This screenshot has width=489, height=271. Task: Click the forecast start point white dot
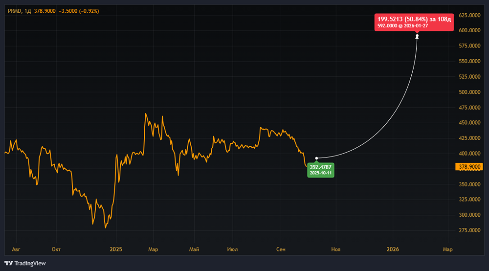[x=317, y=158]
